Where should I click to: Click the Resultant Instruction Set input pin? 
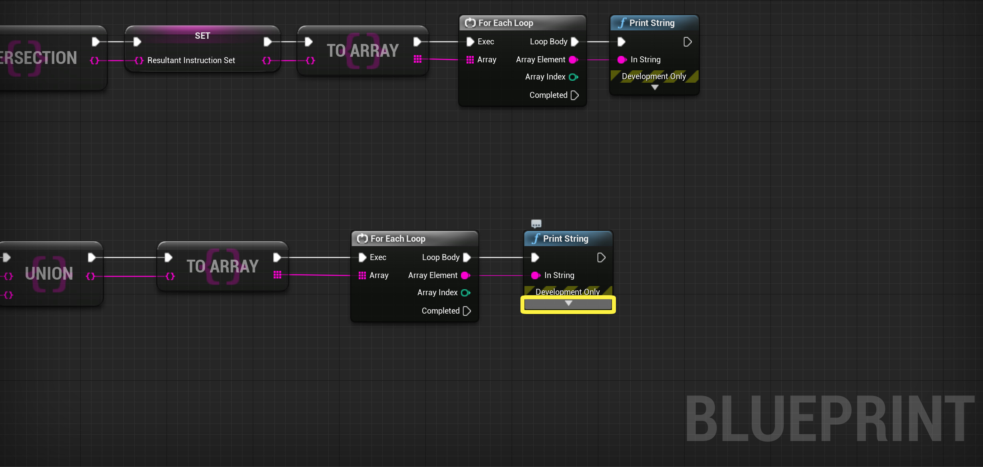click(x=139, y=61)
